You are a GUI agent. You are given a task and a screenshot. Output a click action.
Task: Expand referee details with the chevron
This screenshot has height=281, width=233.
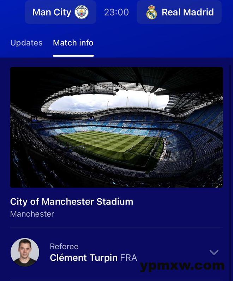coord(214,252)
